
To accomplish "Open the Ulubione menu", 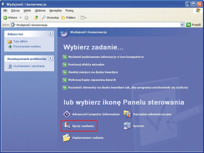I will pos(40,10).
